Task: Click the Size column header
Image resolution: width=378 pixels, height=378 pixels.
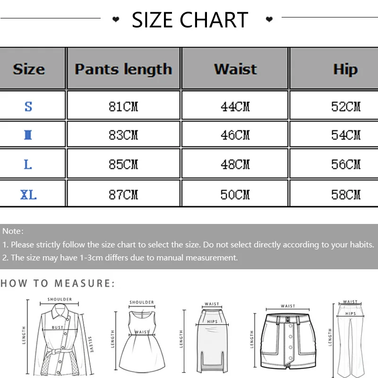Action: pyautogui.click(x=29, y=69)
